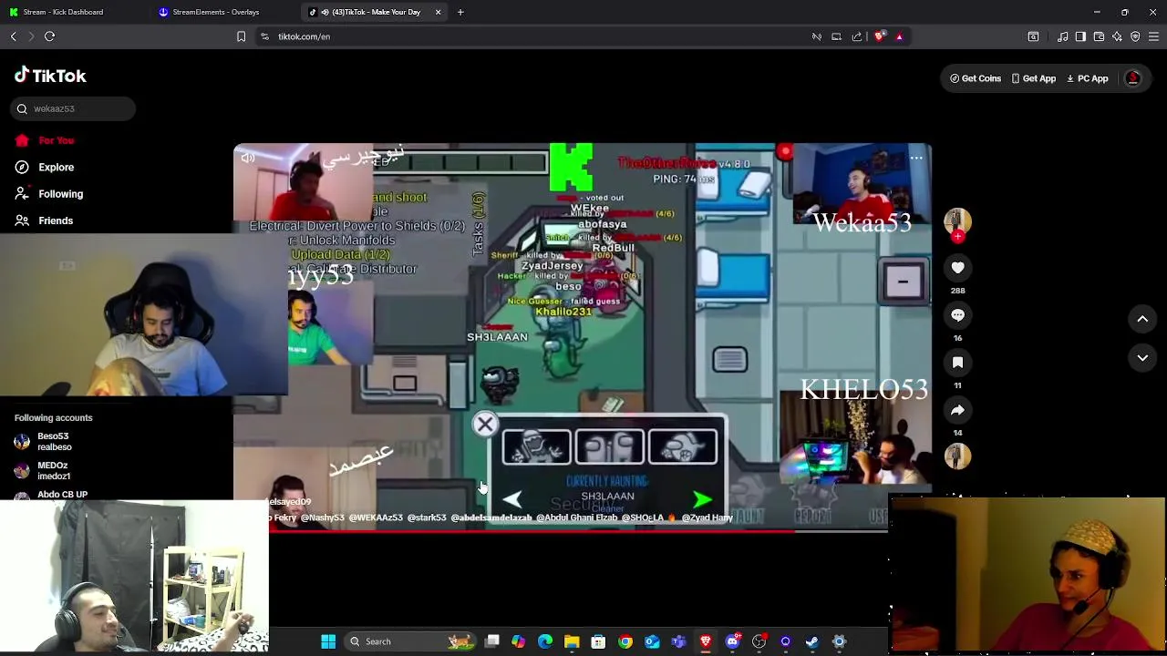Open the Leo AI sparkle icon

point(1117,36)
